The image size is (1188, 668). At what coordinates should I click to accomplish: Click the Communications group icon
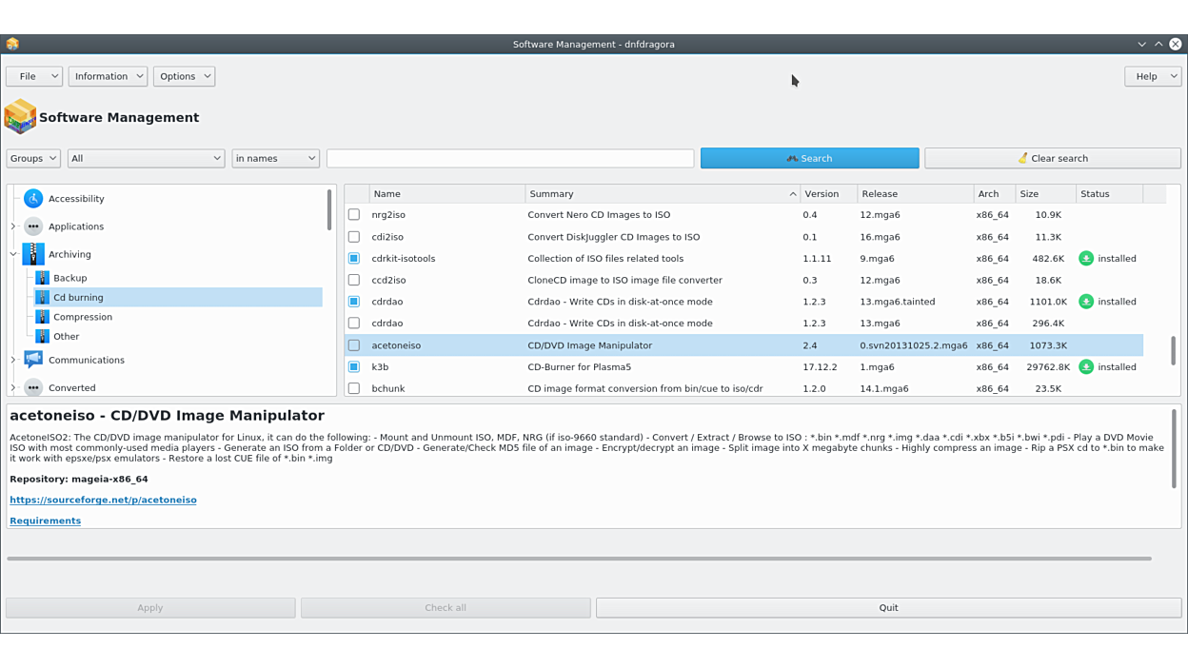33,360
